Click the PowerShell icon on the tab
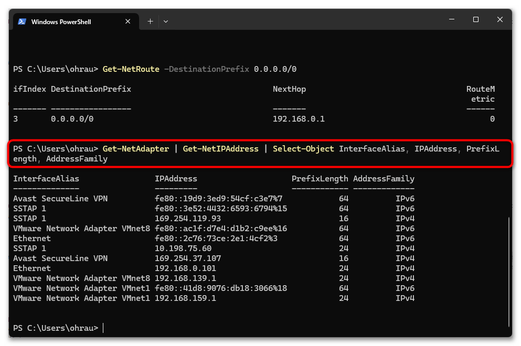The height and width of the screenshot is (346, 521). click(22, 21)
